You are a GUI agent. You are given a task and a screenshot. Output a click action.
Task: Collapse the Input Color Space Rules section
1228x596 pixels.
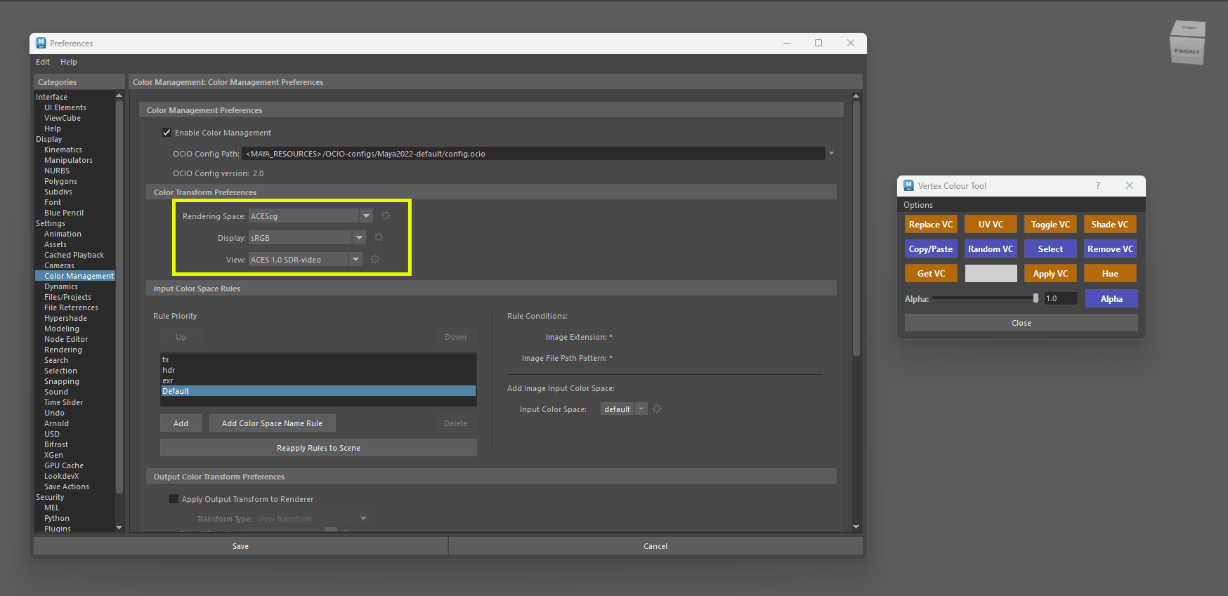pos(491,289)
